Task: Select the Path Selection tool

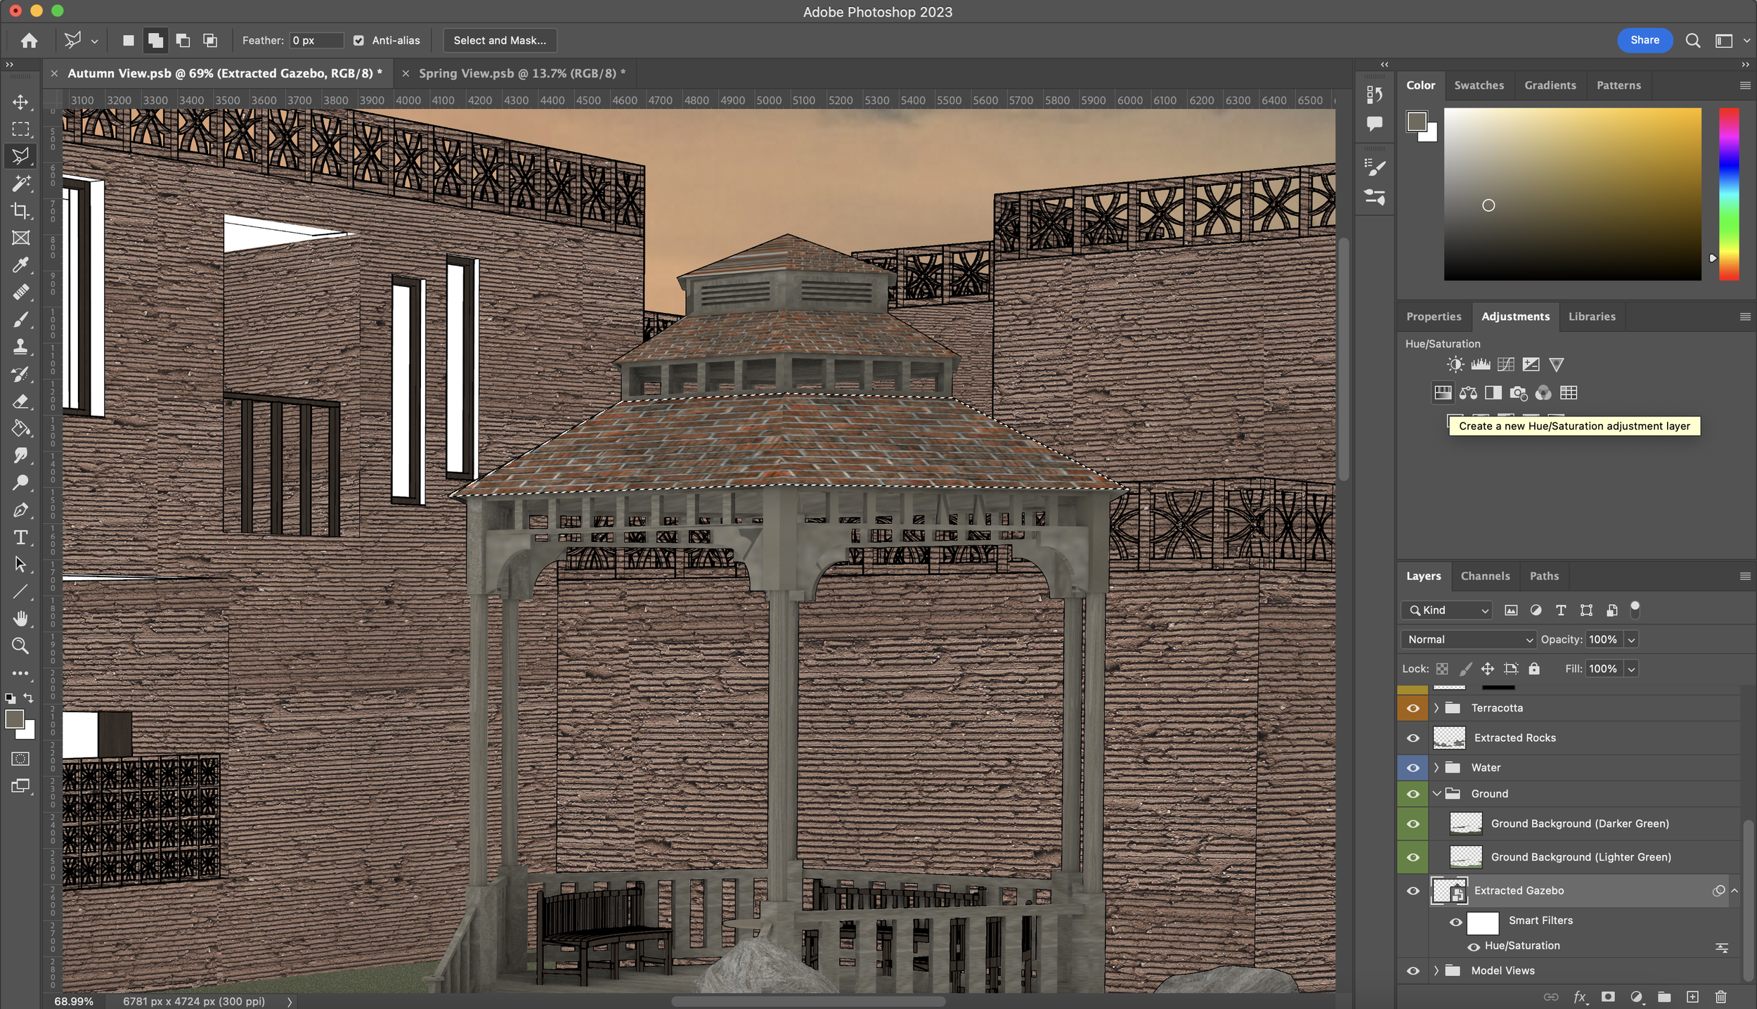Action: coord(20,565)
